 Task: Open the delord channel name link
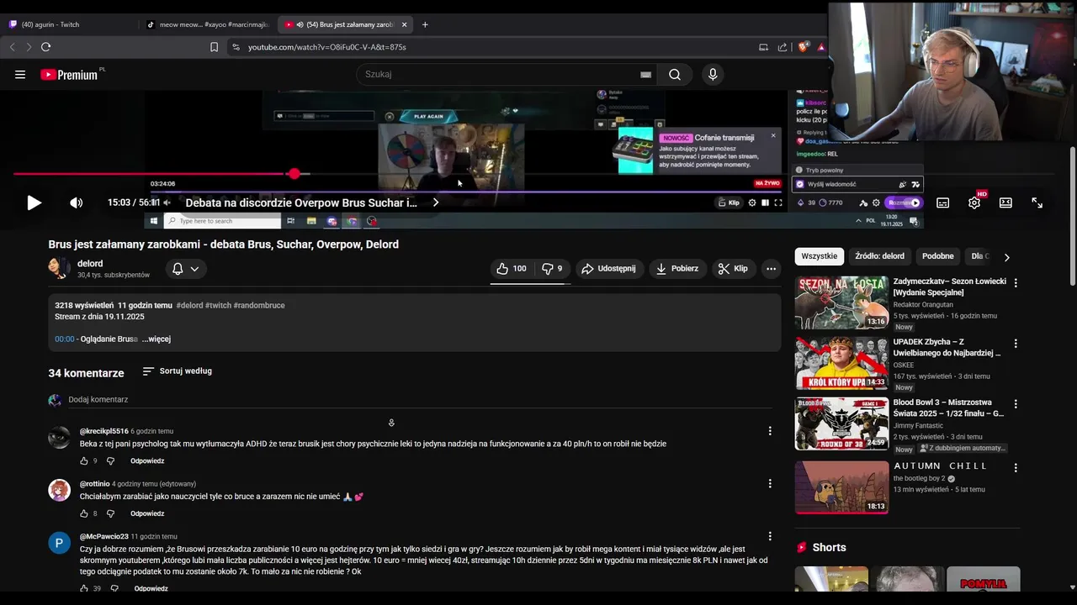point(90,263)
